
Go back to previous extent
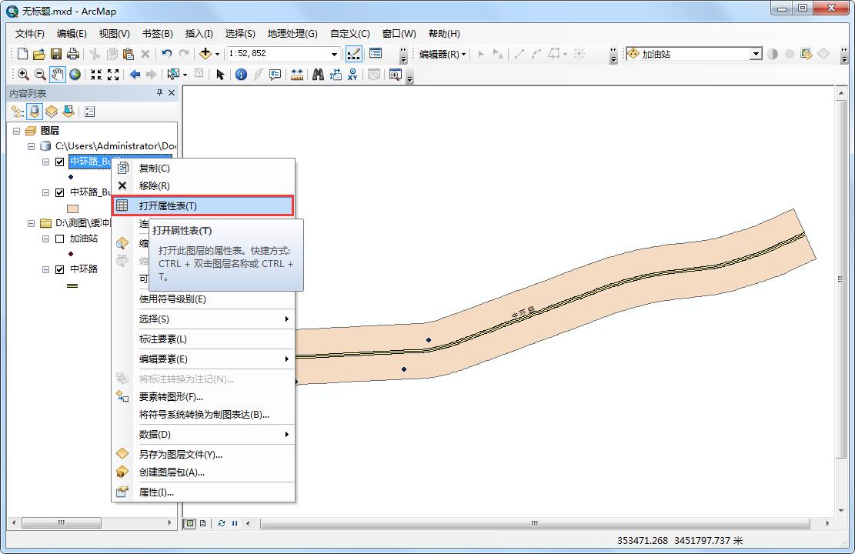pos(135,75)
